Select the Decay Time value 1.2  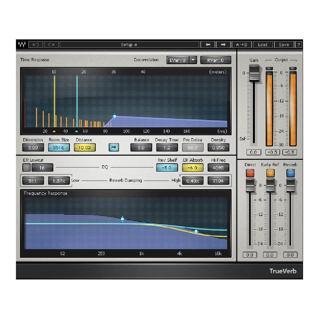pyautogui.click(x=167, y=147)
